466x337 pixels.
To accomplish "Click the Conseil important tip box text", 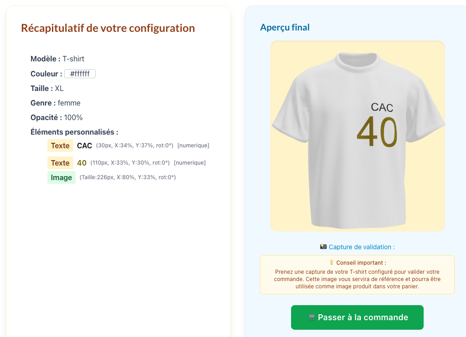I will (x=357, y=279).
